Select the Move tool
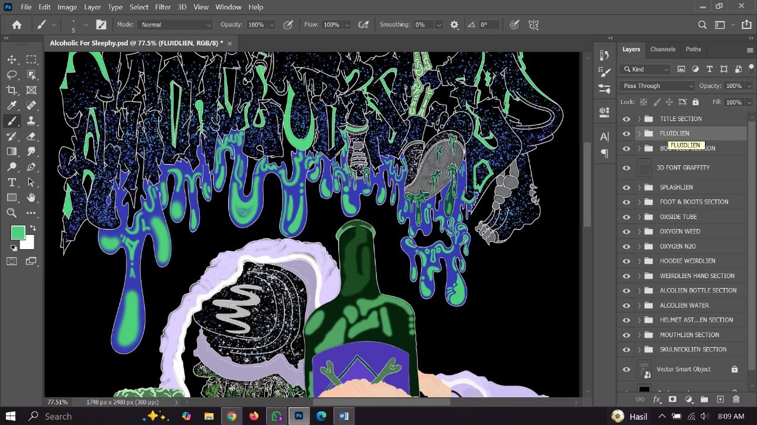This screenshot has height=425, width=757. [x=12, y=60]
